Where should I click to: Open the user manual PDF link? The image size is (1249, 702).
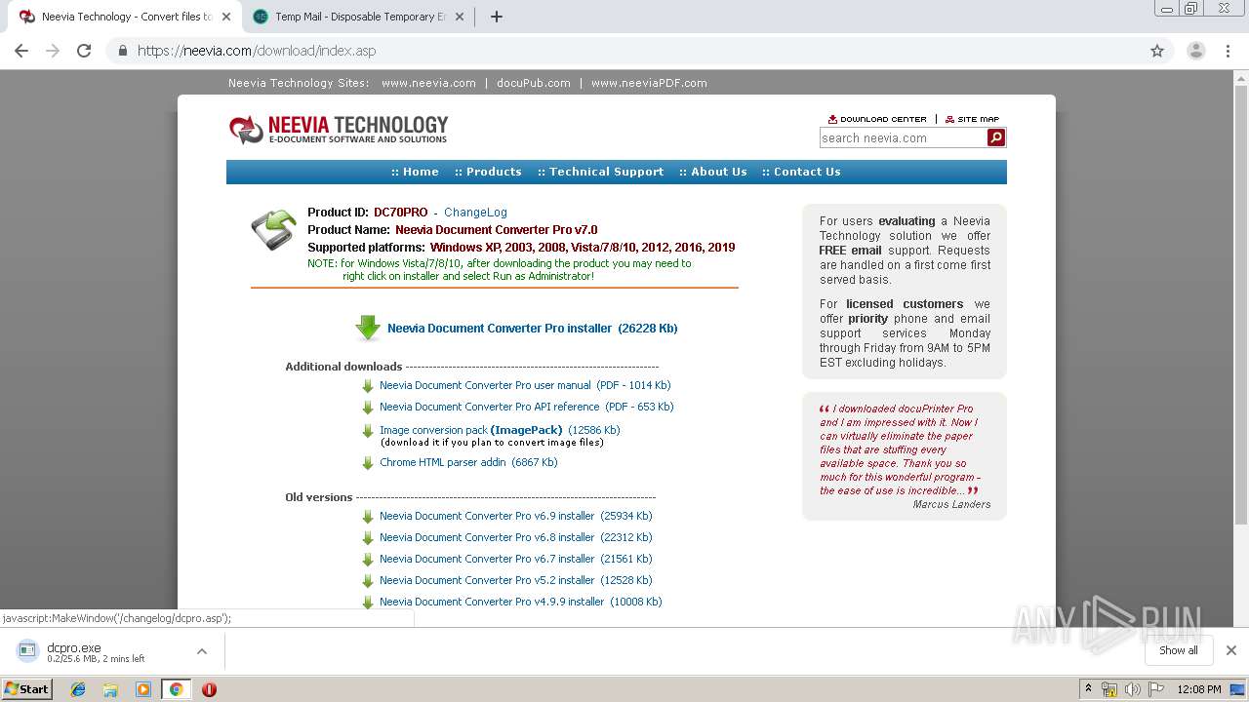[525, 386]
